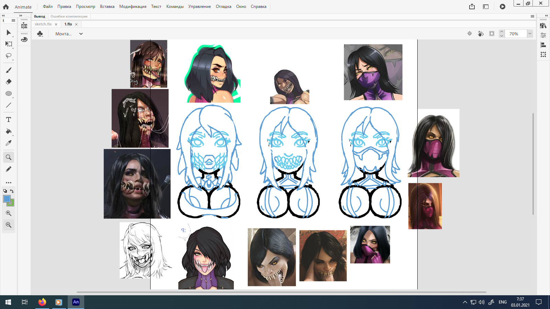This screenshot has width=550, height=309.
Task: Click the Animate home icon
Action: click(6, 7)
